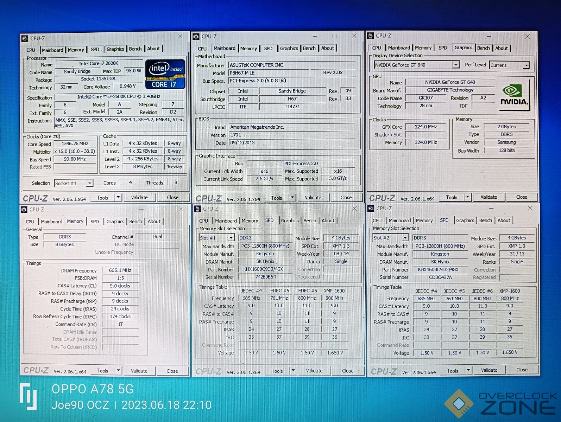Click Validate in the Slot #1 window

click(x=314, y=371)
